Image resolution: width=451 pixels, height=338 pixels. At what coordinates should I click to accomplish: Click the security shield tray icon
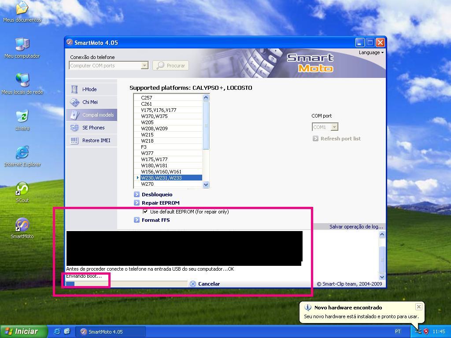[426, 331]
